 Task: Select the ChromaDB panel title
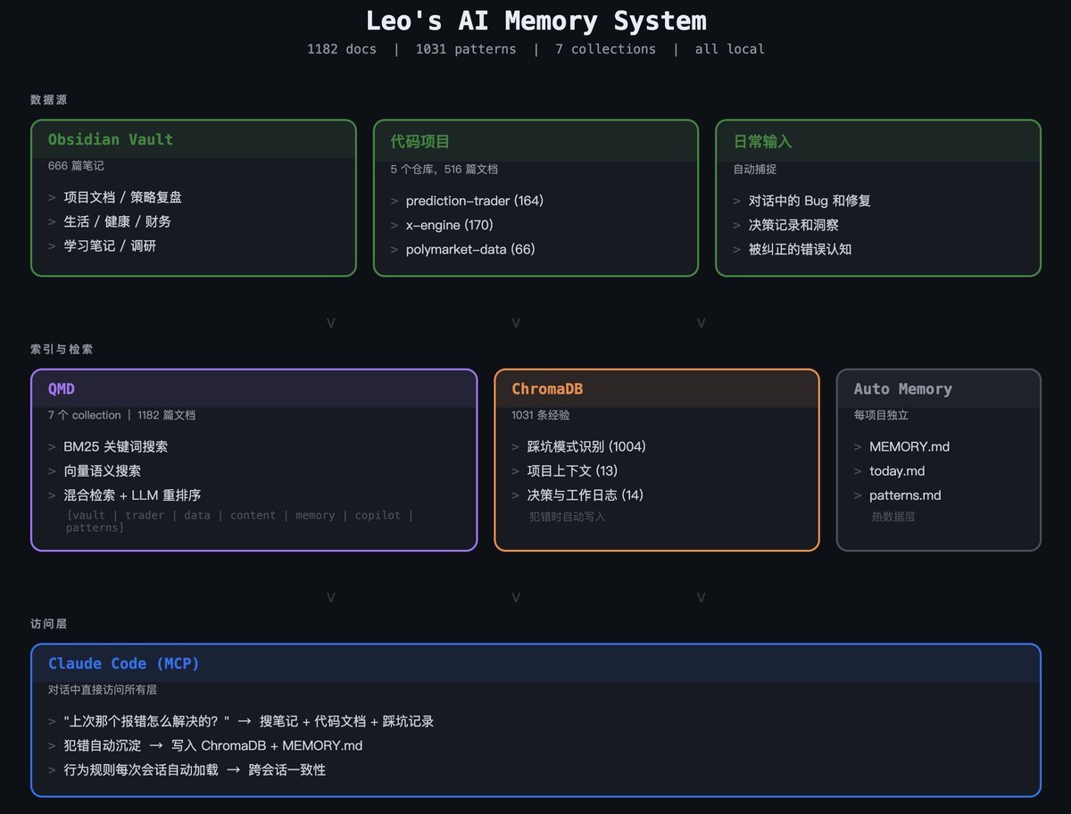click(547, 389)
